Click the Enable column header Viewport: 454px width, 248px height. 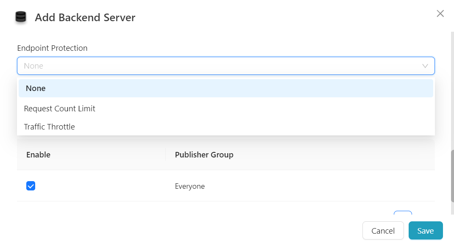point(38,155)
